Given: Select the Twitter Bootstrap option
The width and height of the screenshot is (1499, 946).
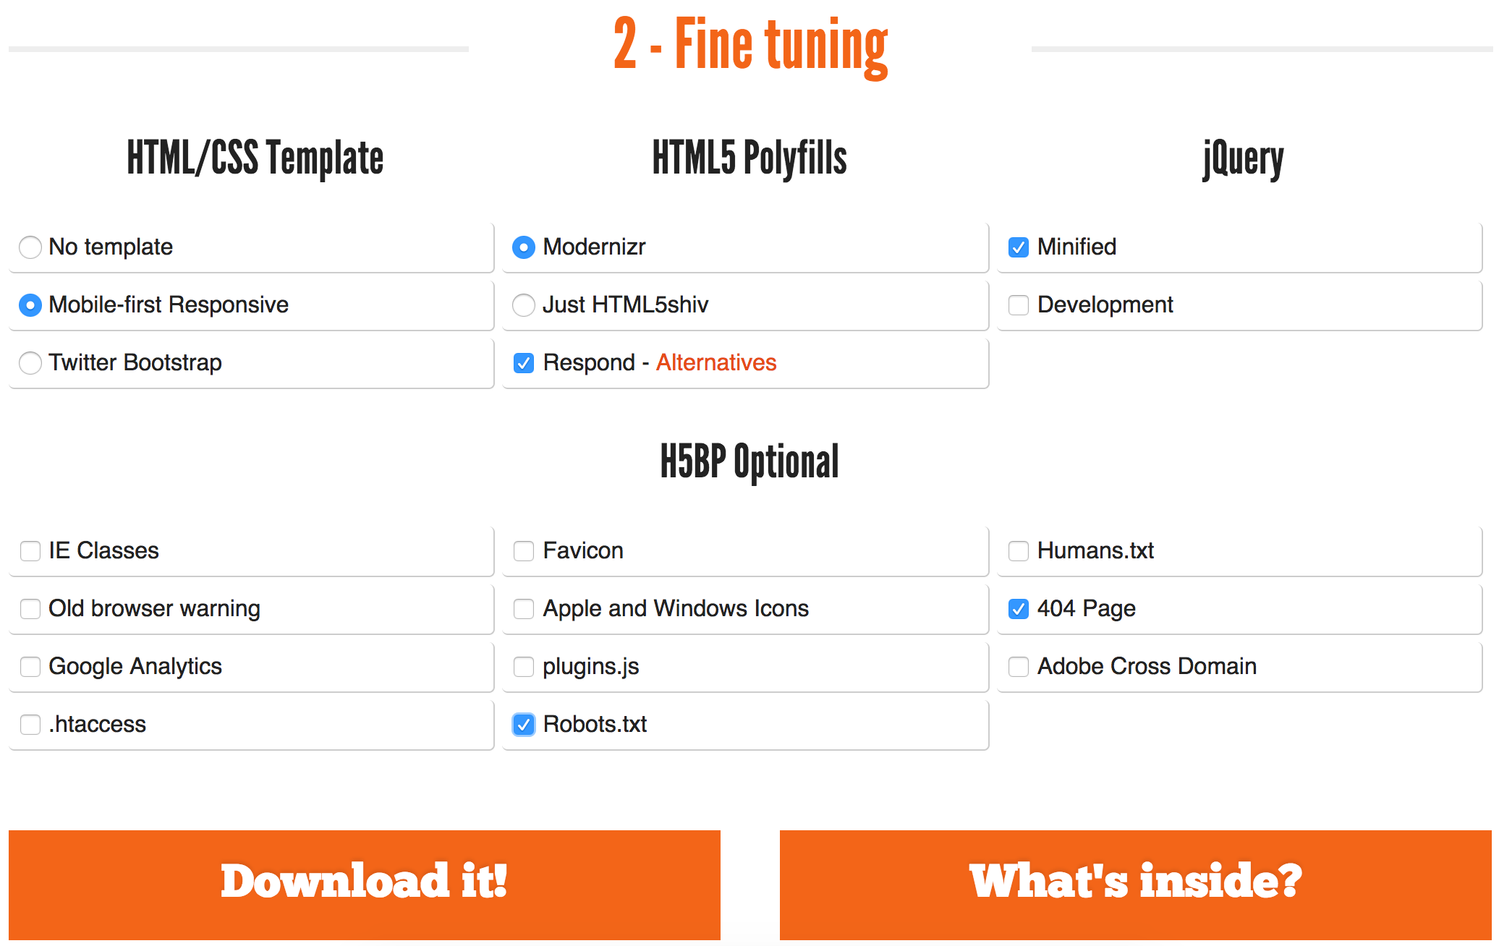Looking at the screenshot, I should (28, 361).
